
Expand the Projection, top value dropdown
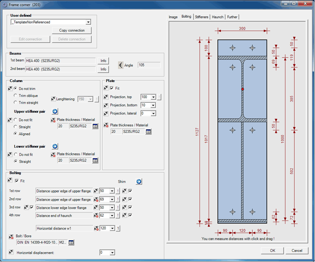[153, 97]
